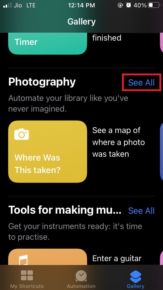This screenshot has width=163, height=290.
Task: Open Where Was This taken? shortcut
Action: click(48, 152)
